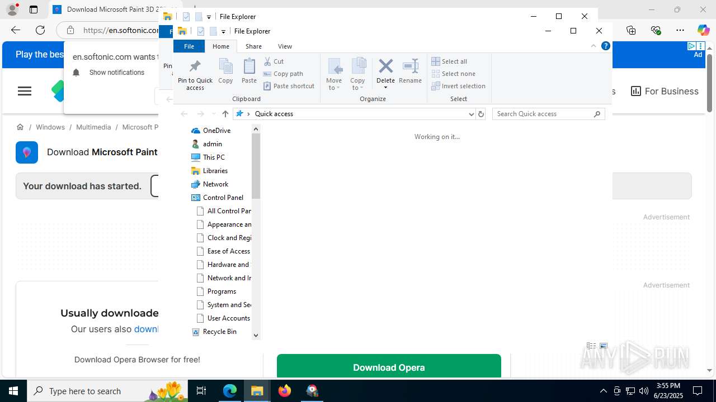
Task: Click Cut in the Clipboard group
Action: point(274,61)
